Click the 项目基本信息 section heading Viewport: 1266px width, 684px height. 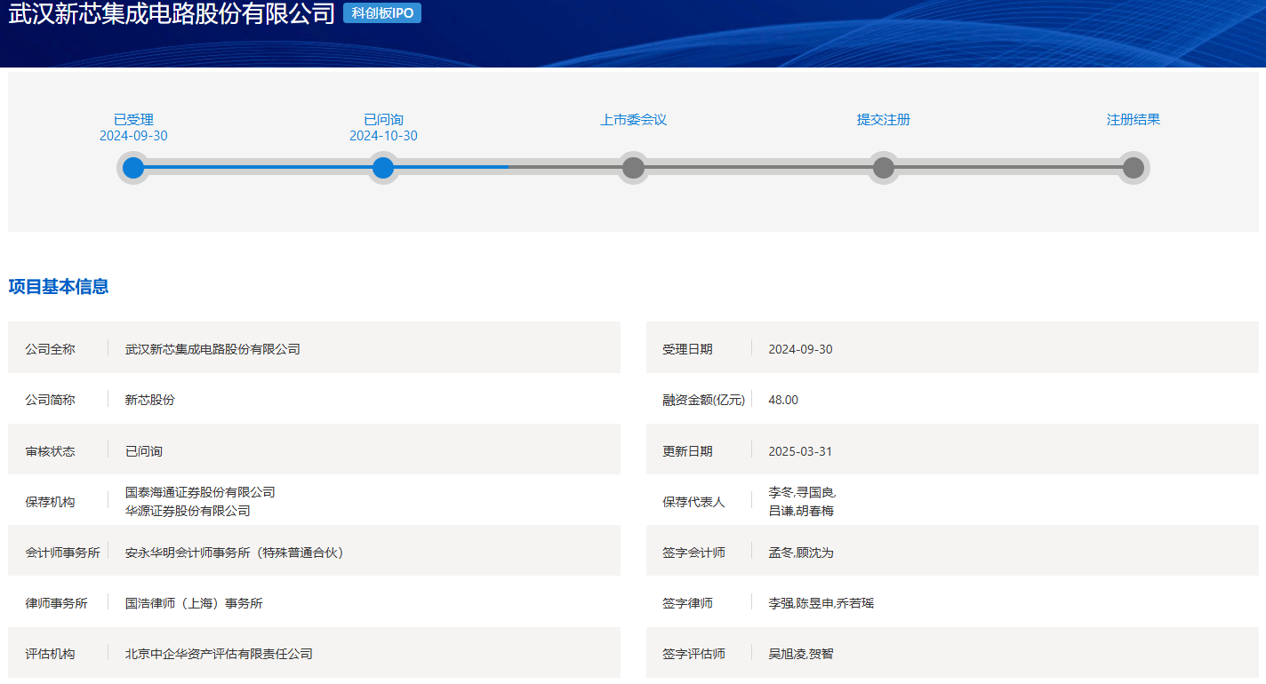coord(59,287)
